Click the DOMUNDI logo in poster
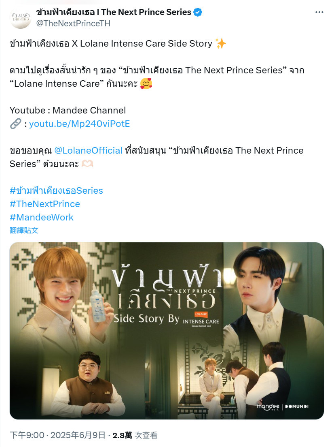The image size is (332, 447). (x=297, y=406)
